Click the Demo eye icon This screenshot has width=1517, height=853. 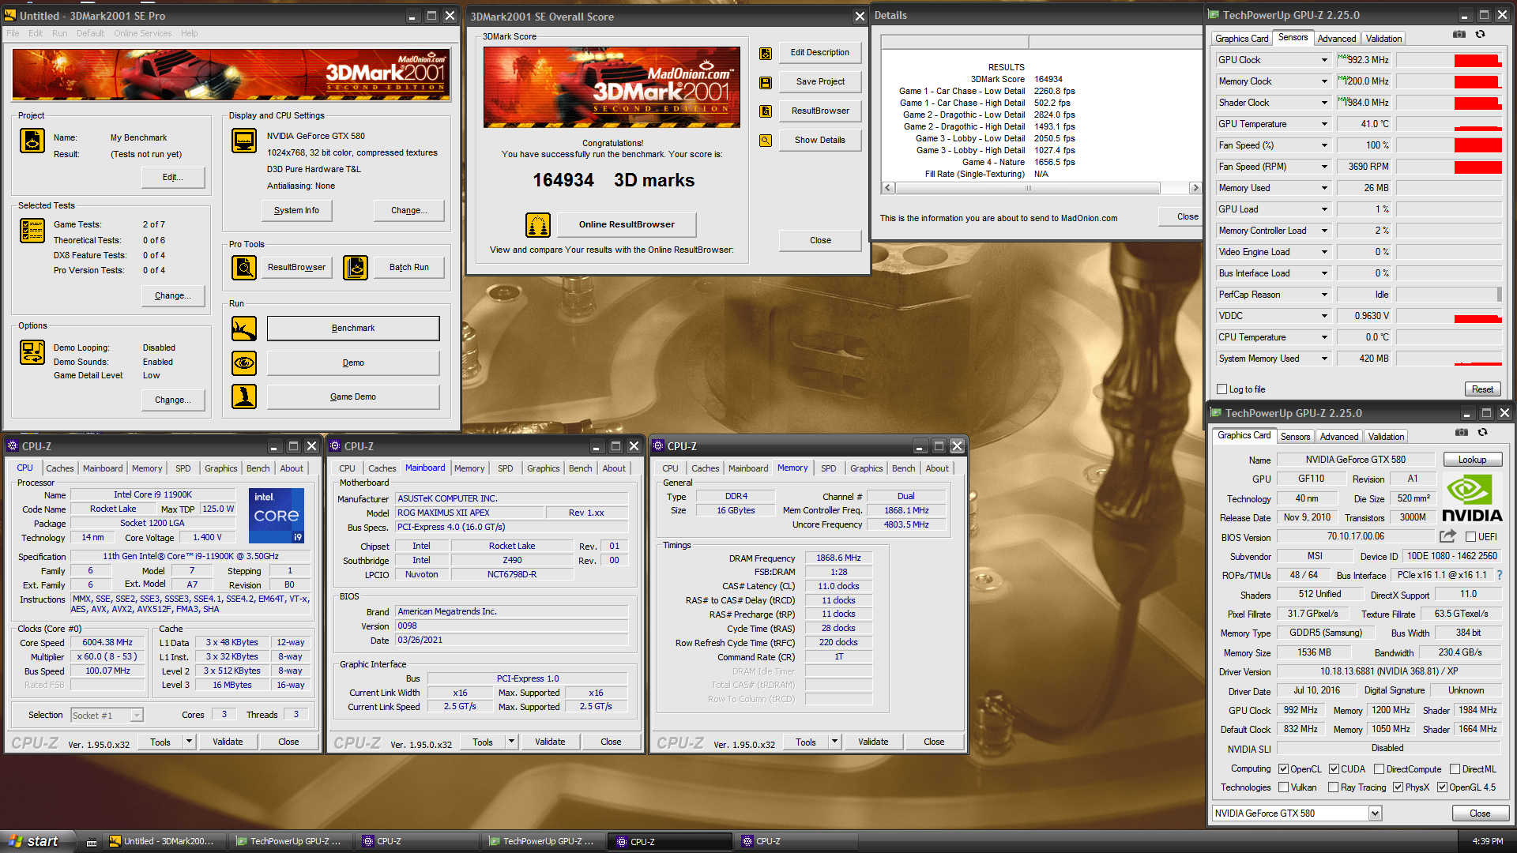pos(244,363)
